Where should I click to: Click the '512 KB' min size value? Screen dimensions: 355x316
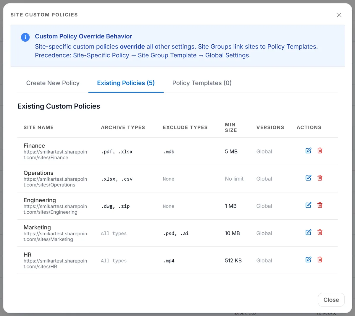pyautogui.click(x=233, y=260)
